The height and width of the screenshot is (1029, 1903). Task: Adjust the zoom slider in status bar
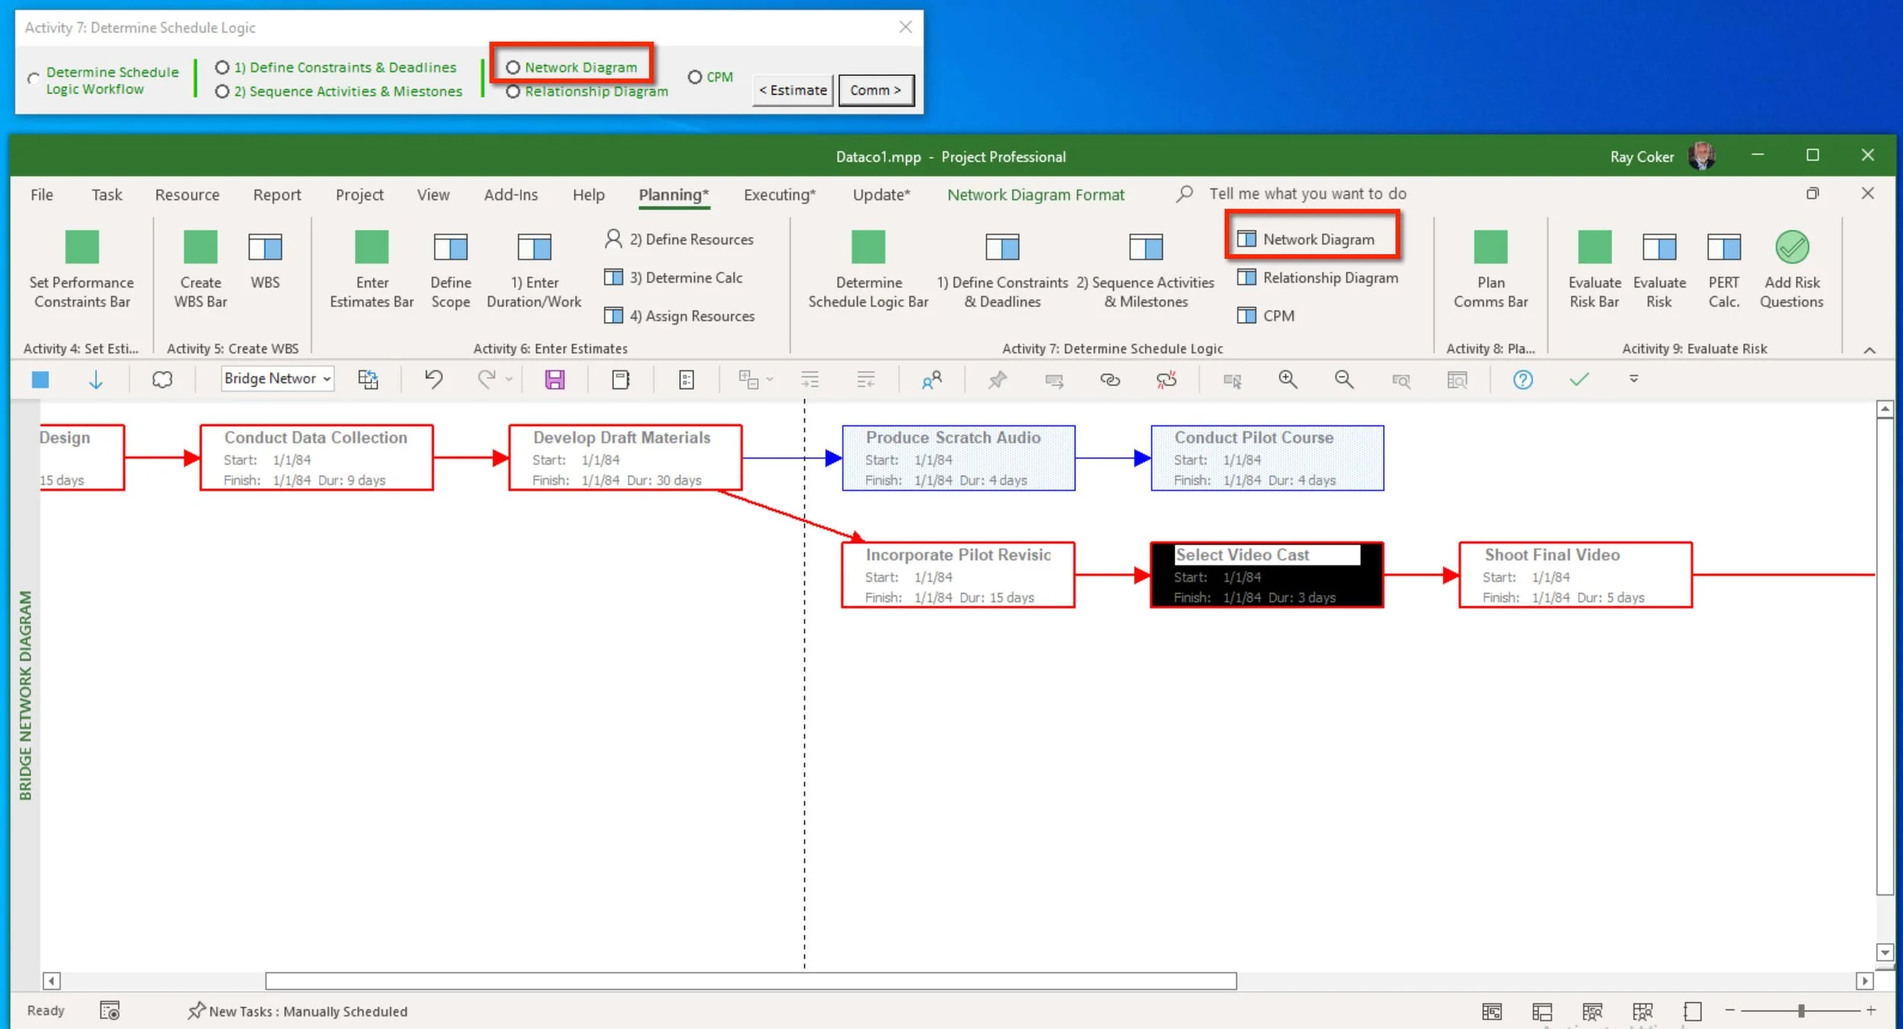(x=1801, y=1011)
